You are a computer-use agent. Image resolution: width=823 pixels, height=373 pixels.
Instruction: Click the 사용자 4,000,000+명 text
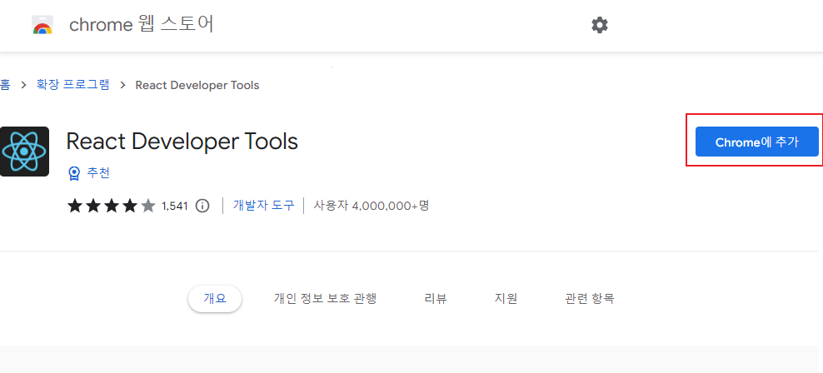click(371, 206)
